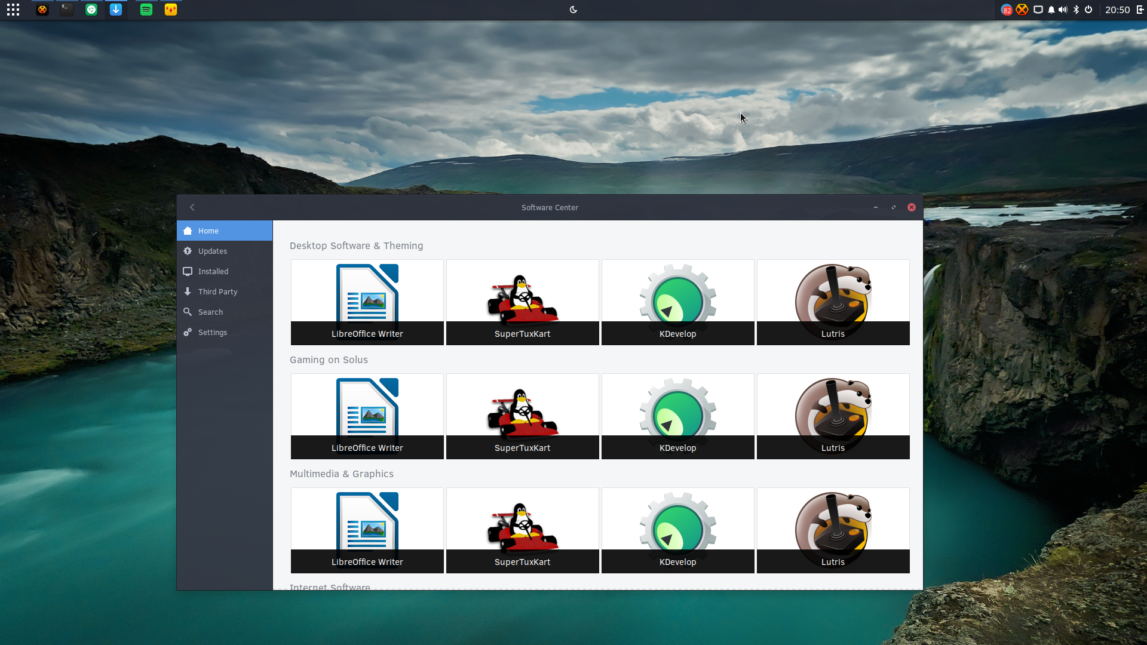
Task: Open SuperTuxKart under Gaming on Solus
Action: coord(523,416)
